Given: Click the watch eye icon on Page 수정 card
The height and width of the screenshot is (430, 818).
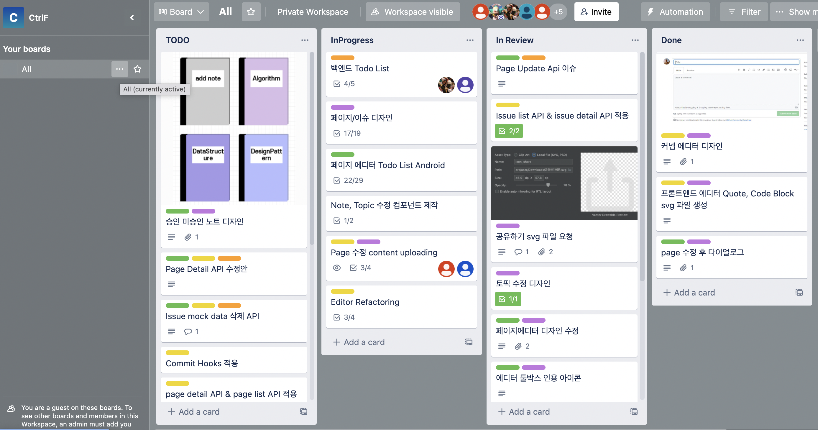Looking at the screenshot, I should point(336,268).
